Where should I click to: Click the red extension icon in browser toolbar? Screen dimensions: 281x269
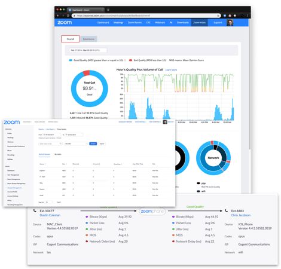[x=230, y=16]
